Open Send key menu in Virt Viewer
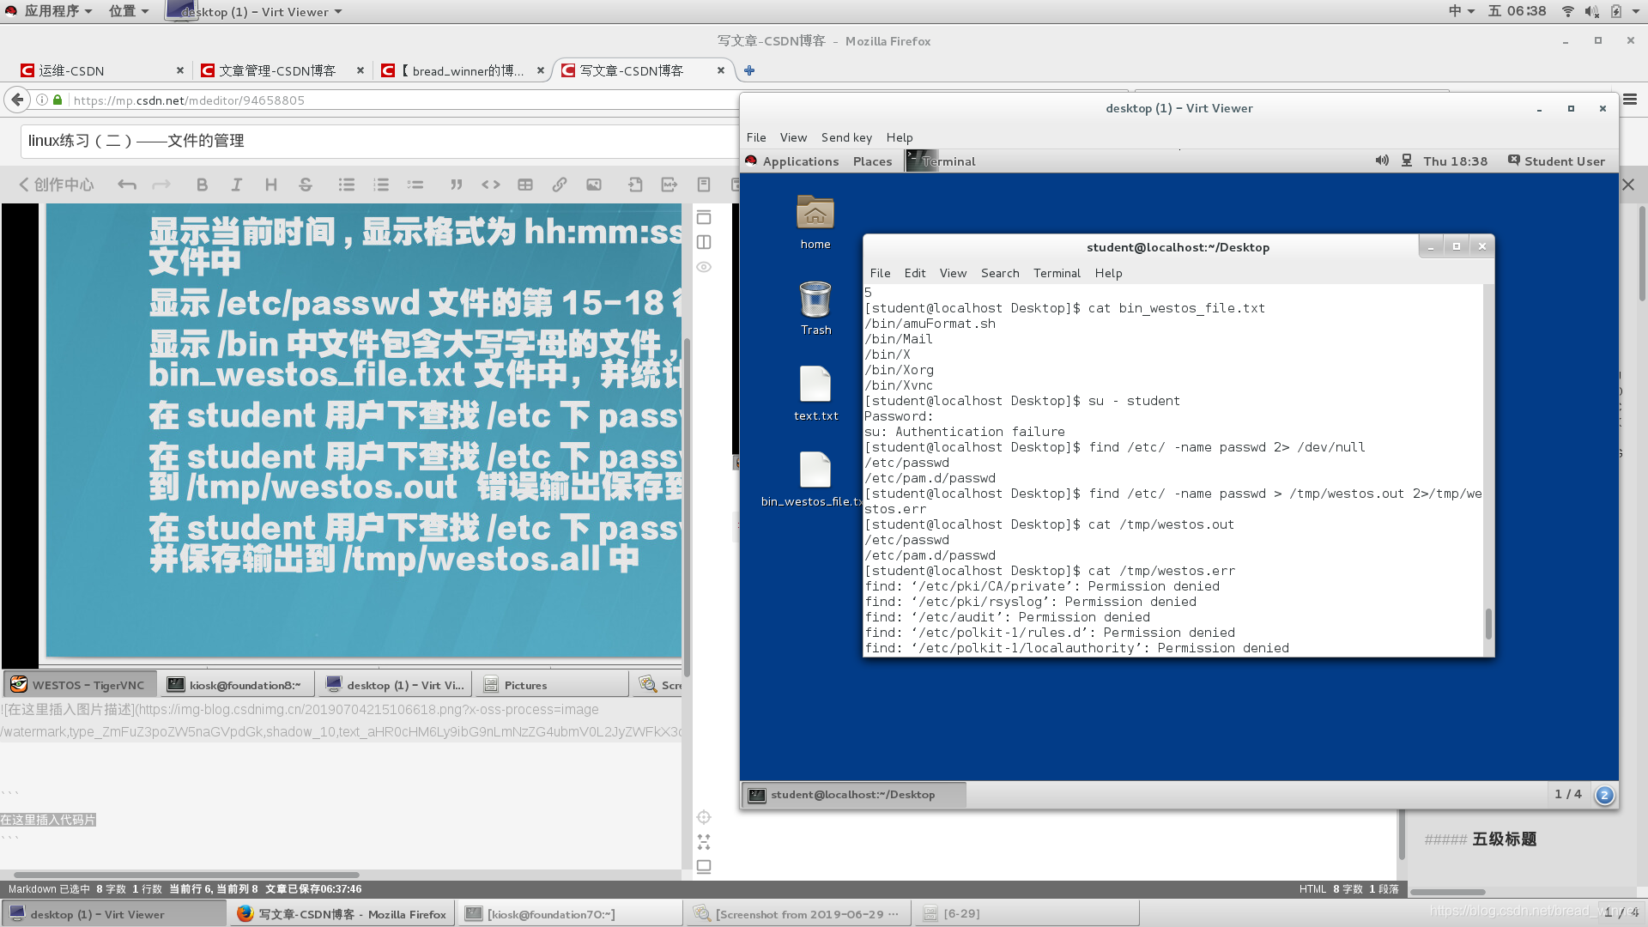This screenshot has width=1648, height=927. (x=846, y=137)
